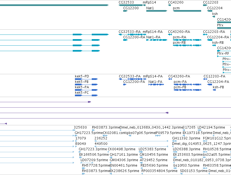The height and width of the screenshot is (175, 231).
Task: Click the CG12200 gene label in the top track
Action: click(131, 8)
